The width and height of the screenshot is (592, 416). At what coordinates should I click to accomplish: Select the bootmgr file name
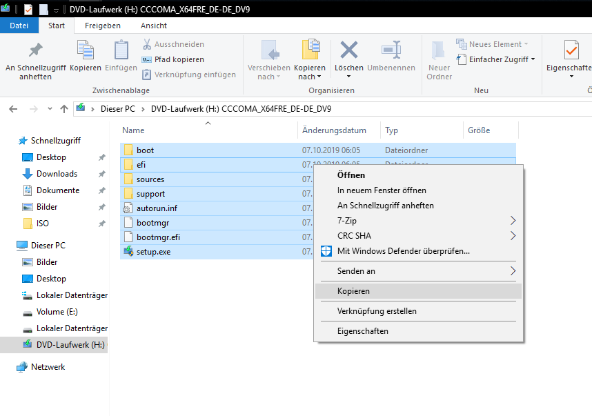(x=153, y=223)
